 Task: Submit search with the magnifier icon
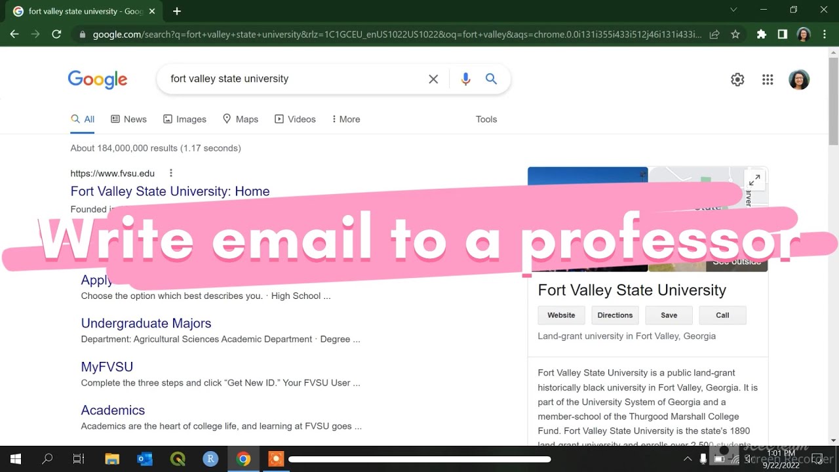tap(491, 79)
